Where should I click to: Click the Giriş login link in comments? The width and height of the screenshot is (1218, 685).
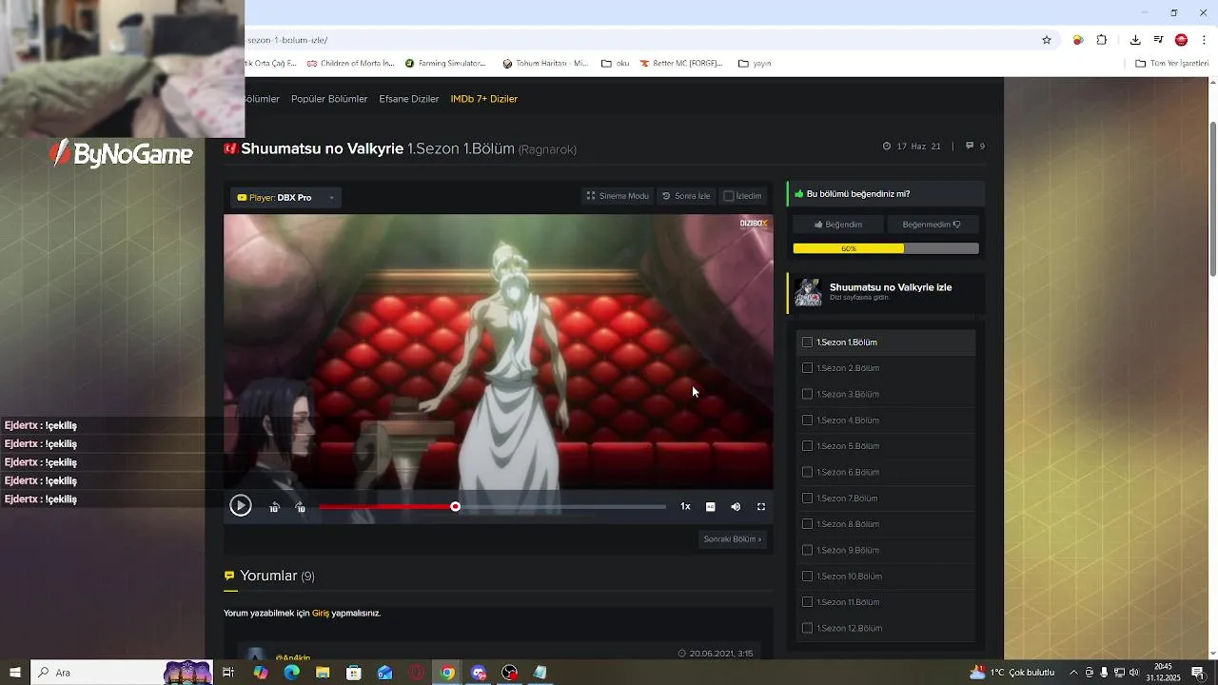point(321,614)
